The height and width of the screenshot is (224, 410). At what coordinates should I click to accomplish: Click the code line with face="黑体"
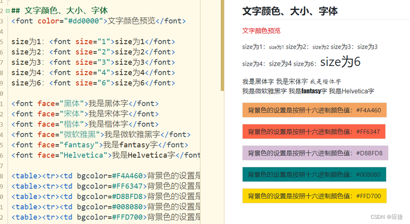pyautogui.click(x=85, y=103)
